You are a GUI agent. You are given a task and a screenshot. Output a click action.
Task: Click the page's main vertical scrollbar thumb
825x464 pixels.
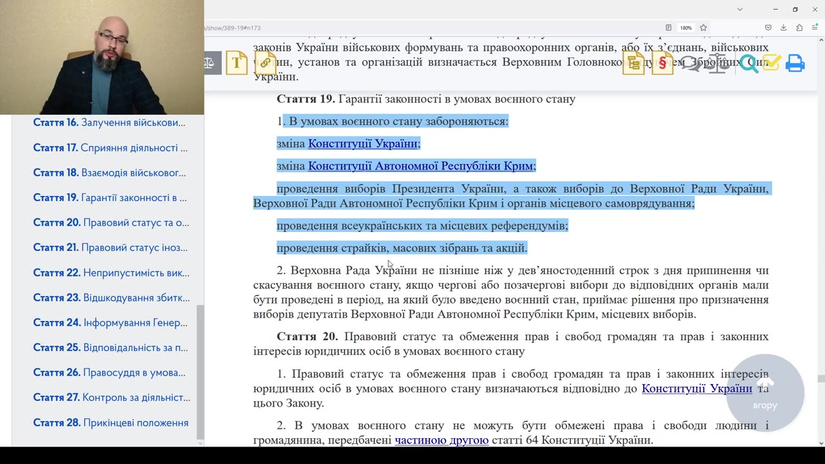pyautogui.click(x=820, y=379)
